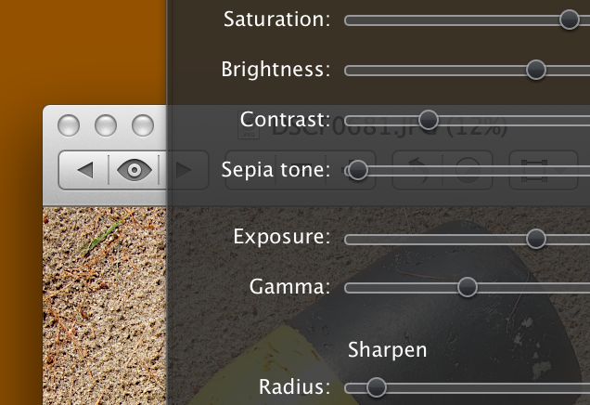Minimize the image viewer window

(106, 124)
